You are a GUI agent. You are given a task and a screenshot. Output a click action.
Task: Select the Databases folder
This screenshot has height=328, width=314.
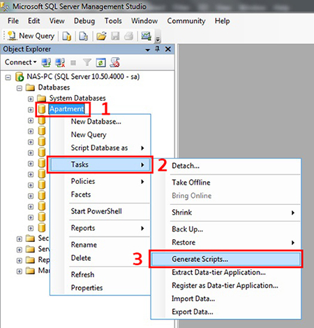tap(54, 87)
